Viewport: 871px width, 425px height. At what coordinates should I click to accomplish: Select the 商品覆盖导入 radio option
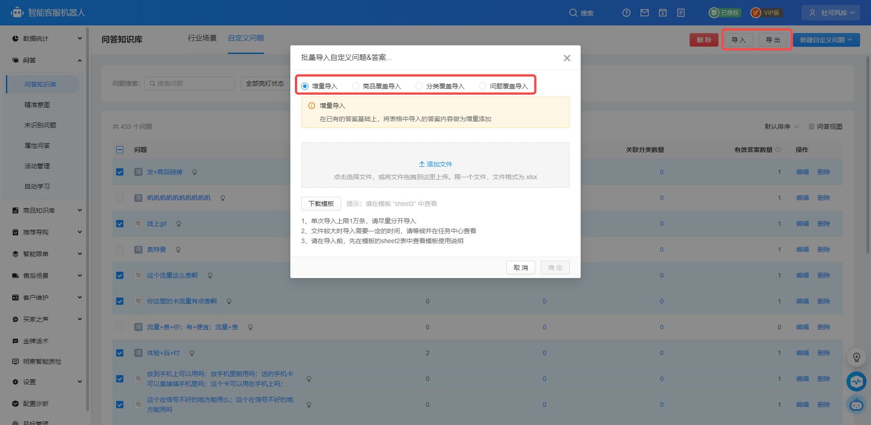coord(356,86)
